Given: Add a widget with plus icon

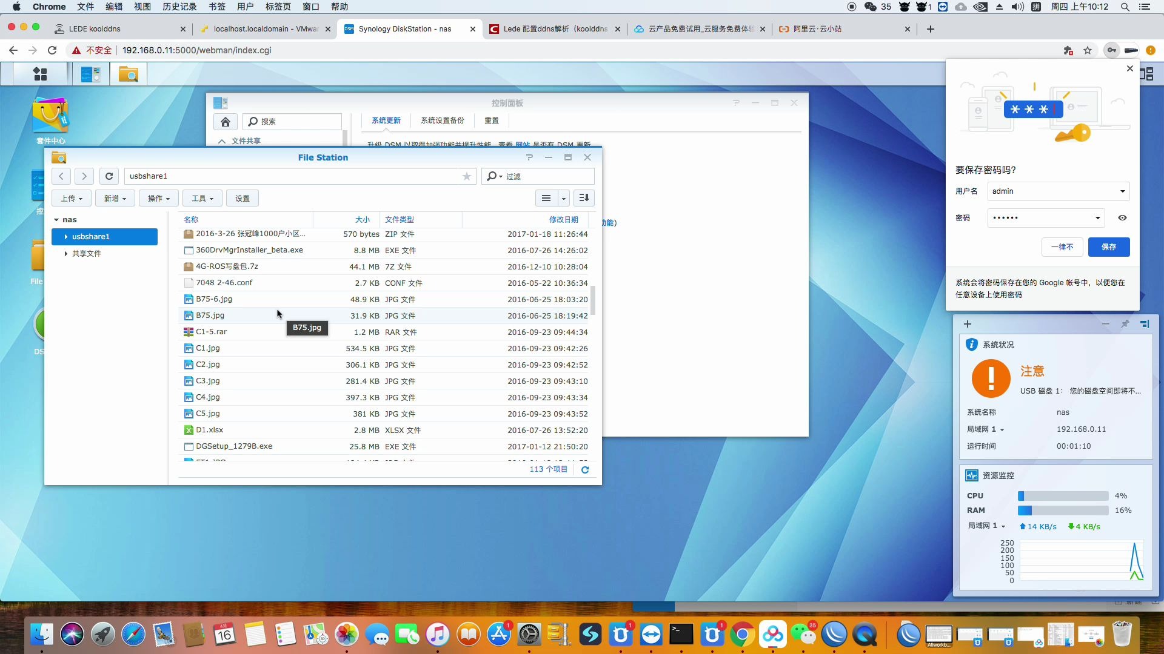Looking at the screenshot, I should (x=968, y=324).
